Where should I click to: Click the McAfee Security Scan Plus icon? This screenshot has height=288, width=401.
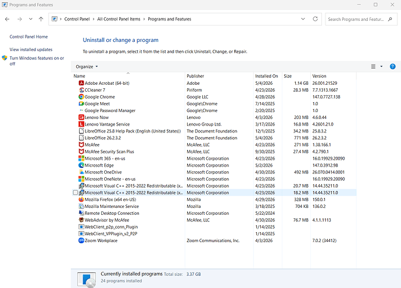tap(81, 152)
